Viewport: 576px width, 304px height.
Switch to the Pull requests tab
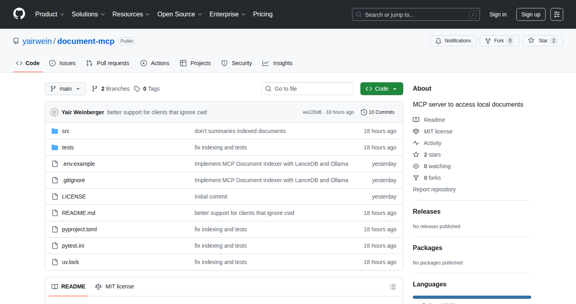[x=108, y=63]
